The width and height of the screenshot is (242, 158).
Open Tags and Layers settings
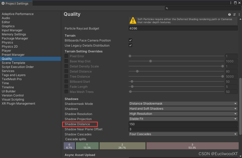14,75
